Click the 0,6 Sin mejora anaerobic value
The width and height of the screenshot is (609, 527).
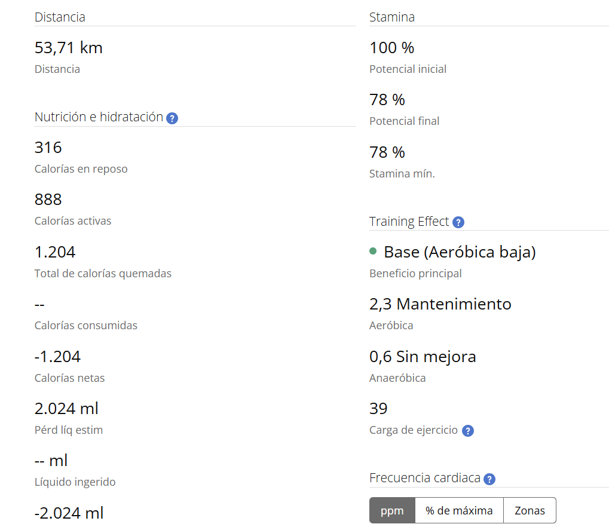[x=423, y=357]
